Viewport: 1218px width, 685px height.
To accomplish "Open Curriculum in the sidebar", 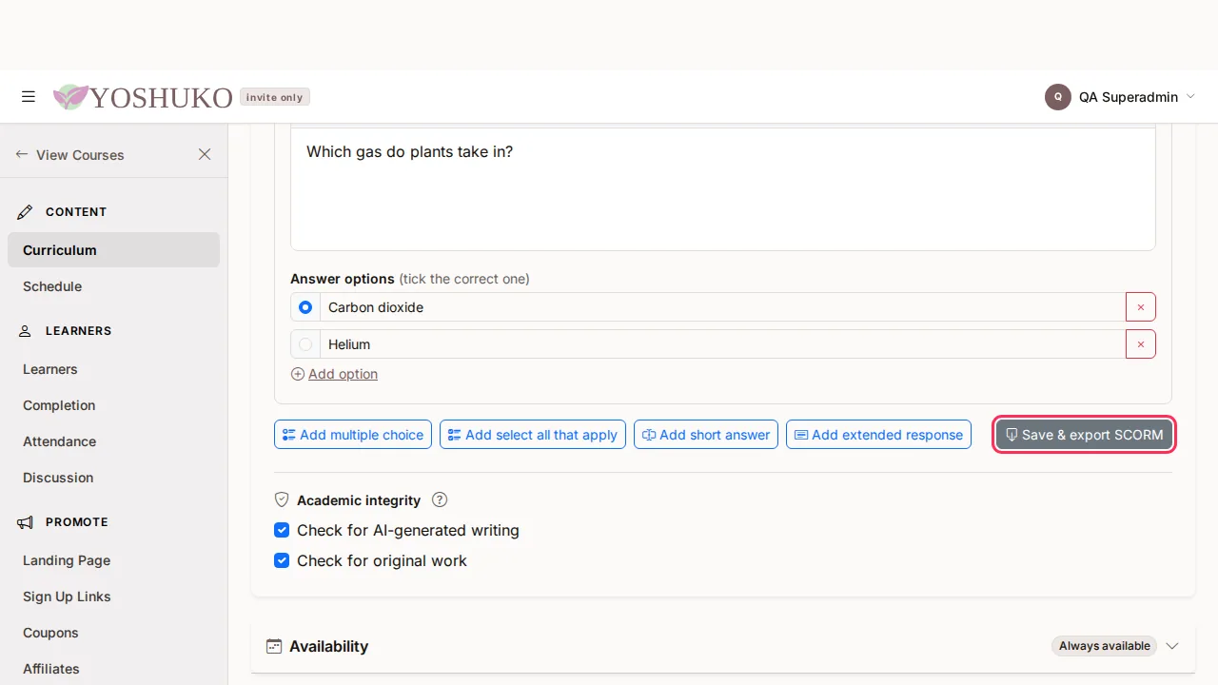I will [113, 250].
